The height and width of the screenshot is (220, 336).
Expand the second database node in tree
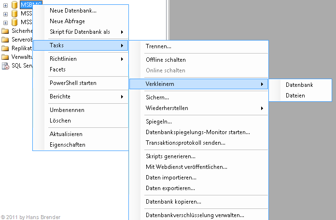[5, 14]
